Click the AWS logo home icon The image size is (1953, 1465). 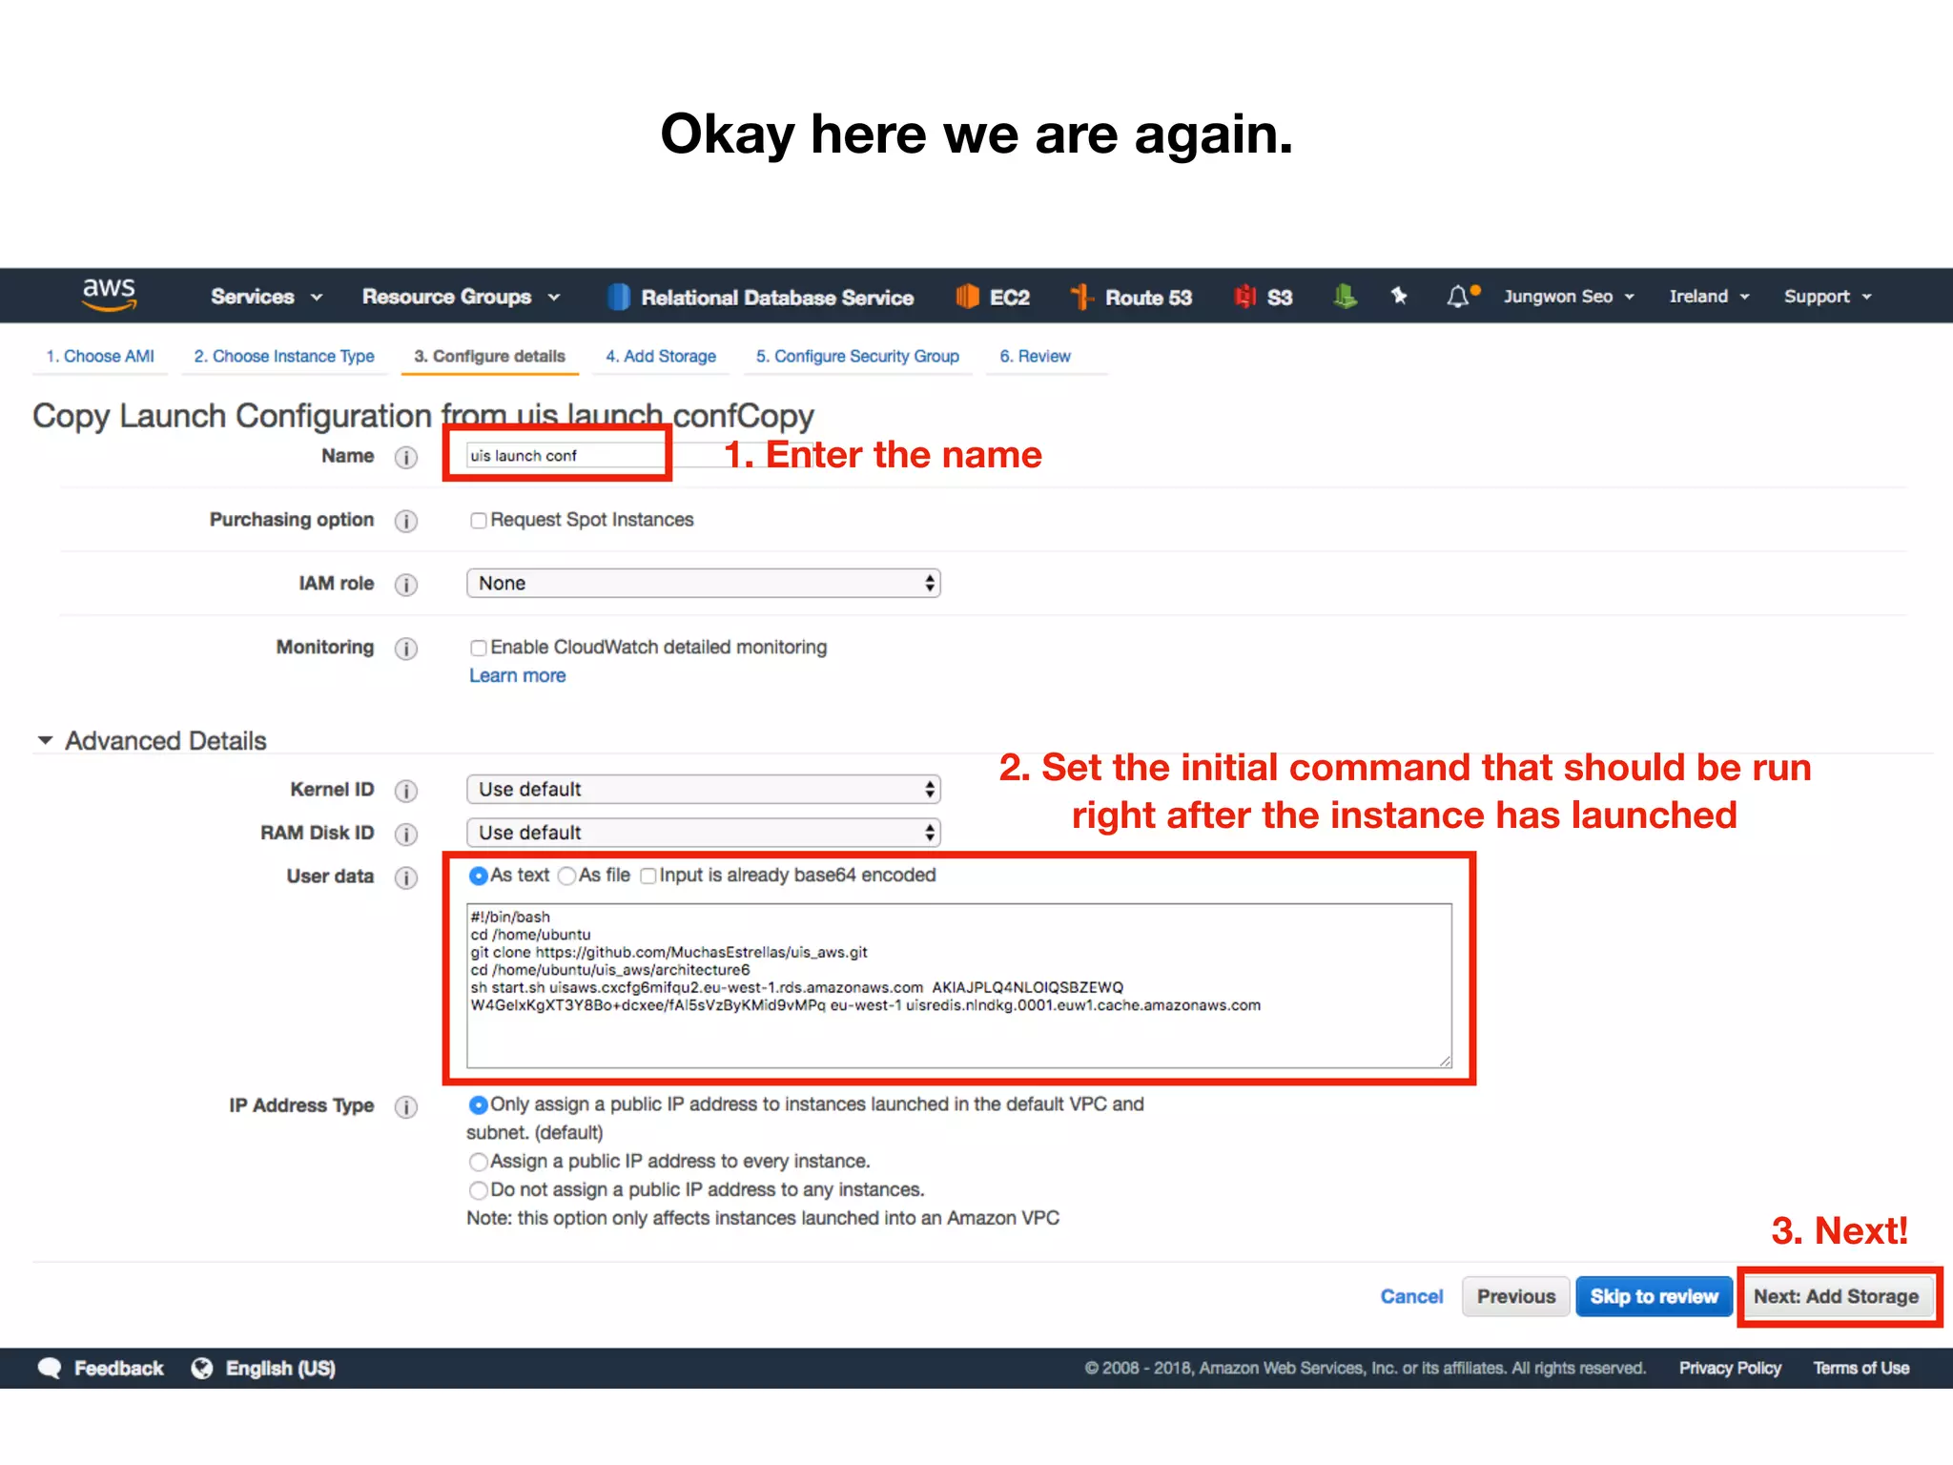[109, 295]
